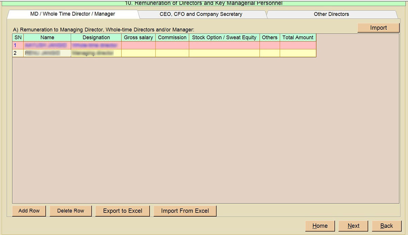Click the Add Row button

29,211
